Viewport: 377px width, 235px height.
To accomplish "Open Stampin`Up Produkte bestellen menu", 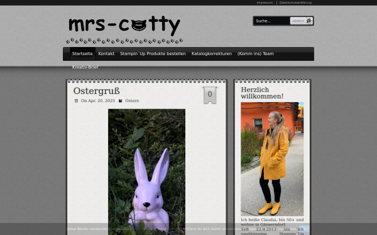I will (153, 54).
